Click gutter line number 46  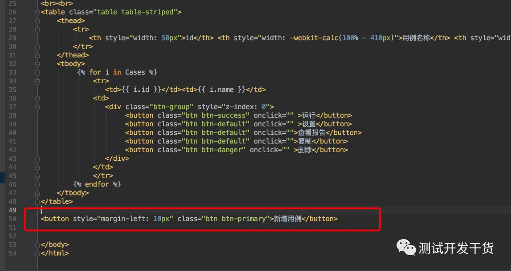12,184
